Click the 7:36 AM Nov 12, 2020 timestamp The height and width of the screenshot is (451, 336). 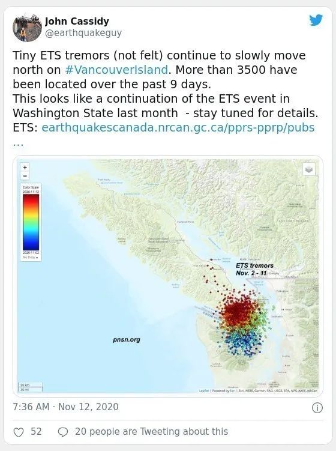click(x=65, y=407)
